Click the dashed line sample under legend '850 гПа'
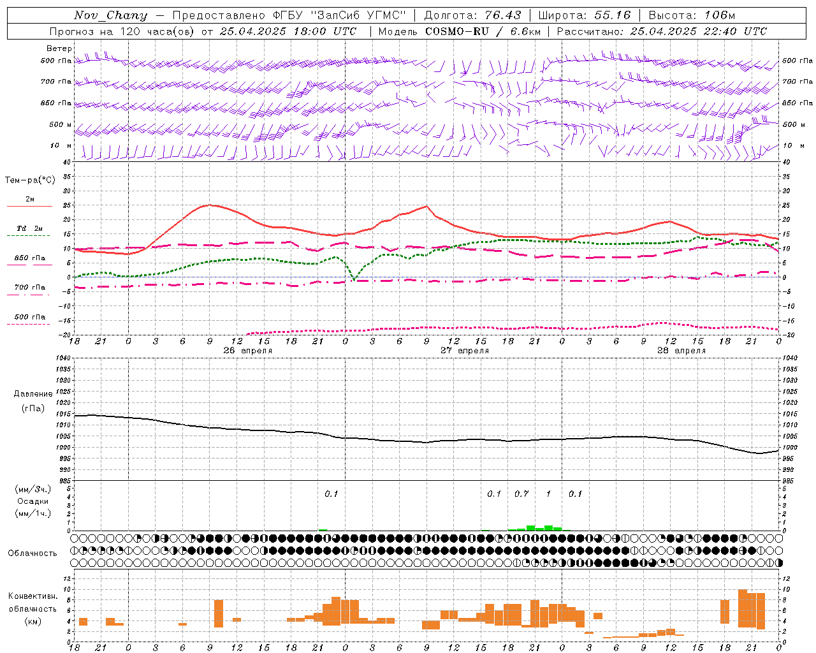This screenshot has height=653, width=816. coord(29,265)
